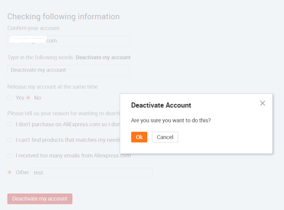Select the Other reason radio button
This screenshot has height=210, width=284.
10,172
